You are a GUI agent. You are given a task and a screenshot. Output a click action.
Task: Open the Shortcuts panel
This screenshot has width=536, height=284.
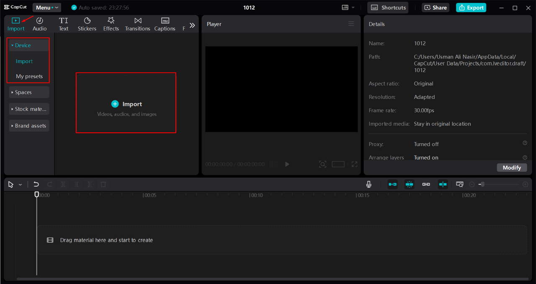(x=388, y=8)
